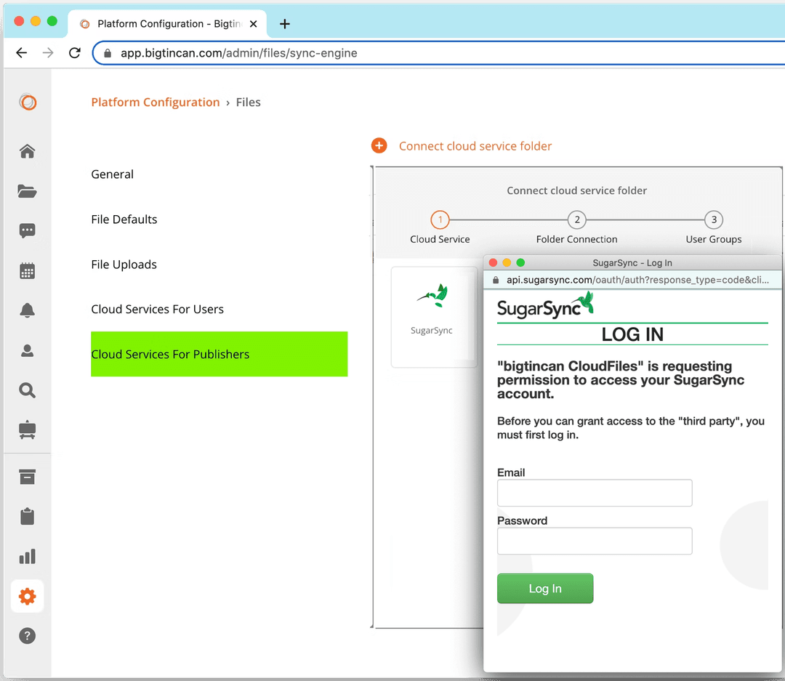Open the folder files icon in sidebar
The height and width of the screenshot is (681, 785).
(x=27, y=191)
